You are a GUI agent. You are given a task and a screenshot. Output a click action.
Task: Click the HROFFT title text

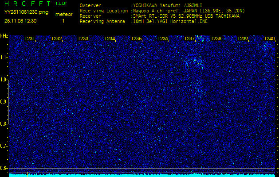(x=28, y=4)
